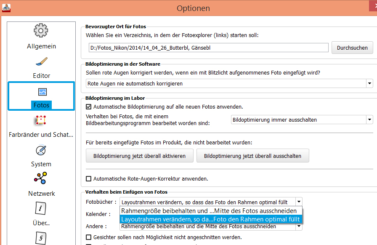This screenshot has height=245, width=377.
Task: Open the Allgemein settings gear icon
Action: (41, 30)
